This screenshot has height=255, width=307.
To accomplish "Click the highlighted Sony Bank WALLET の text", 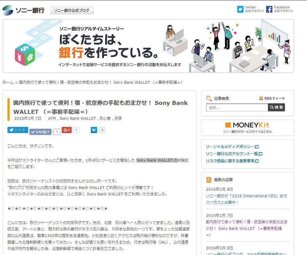I will (x=157, y=160).
